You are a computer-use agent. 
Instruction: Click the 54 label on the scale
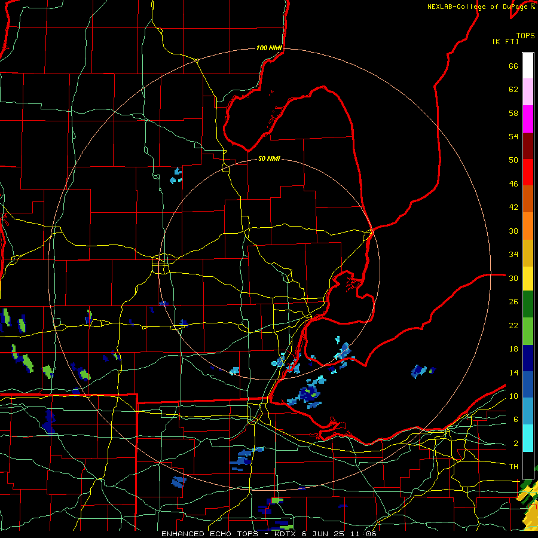[x=513, y=136]
